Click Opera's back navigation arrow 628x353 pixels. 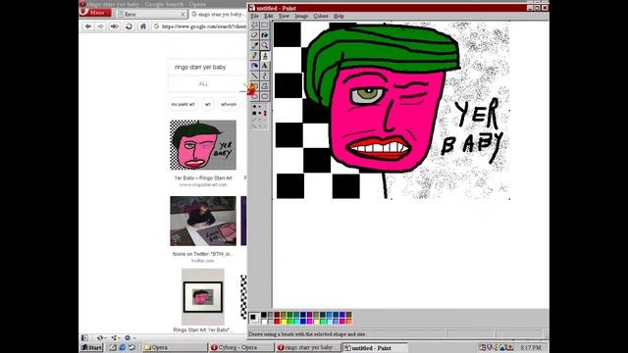[x=88, y=26]
